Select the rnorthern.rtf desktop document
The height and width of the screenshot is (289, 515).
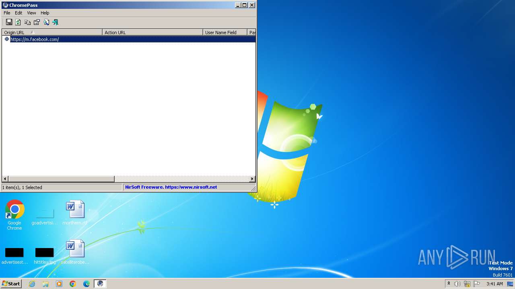75,213
